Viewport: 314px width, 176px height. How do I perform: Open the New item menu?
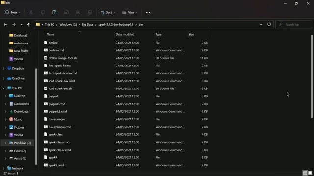(x=13, y=12)
